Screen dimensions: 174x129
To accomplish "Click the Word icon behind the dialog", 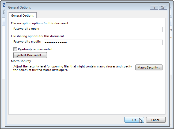I will [x=3, y=5].
